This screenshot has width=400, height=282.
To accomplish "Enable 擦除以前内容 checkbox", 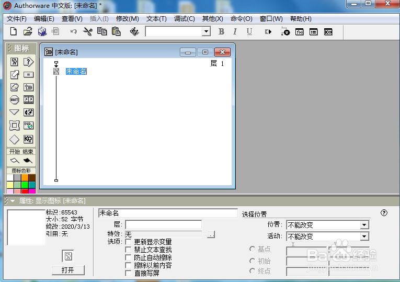I will pyautogui.click(x=128, y=265).
